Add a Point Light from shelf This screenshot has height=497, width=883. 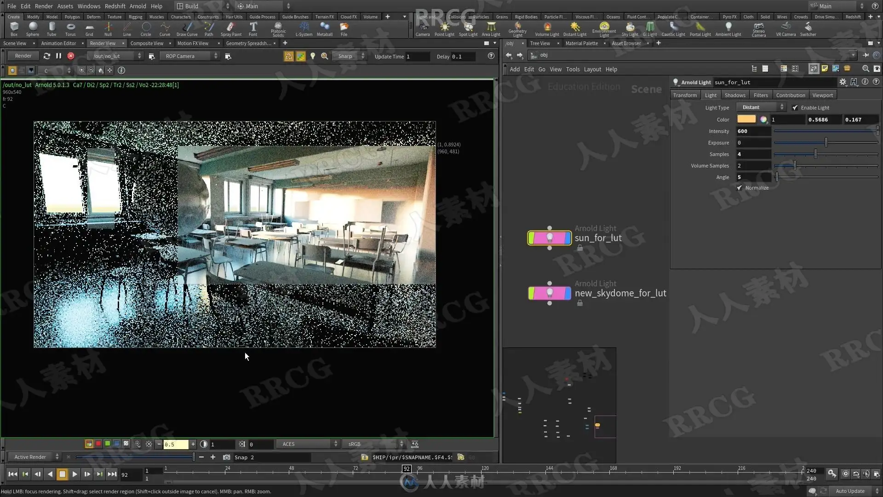click(444, 29)
